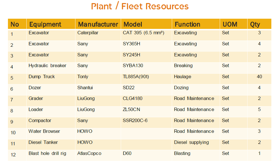
Task: Select the UOM column header
Action: coord(234,24)
